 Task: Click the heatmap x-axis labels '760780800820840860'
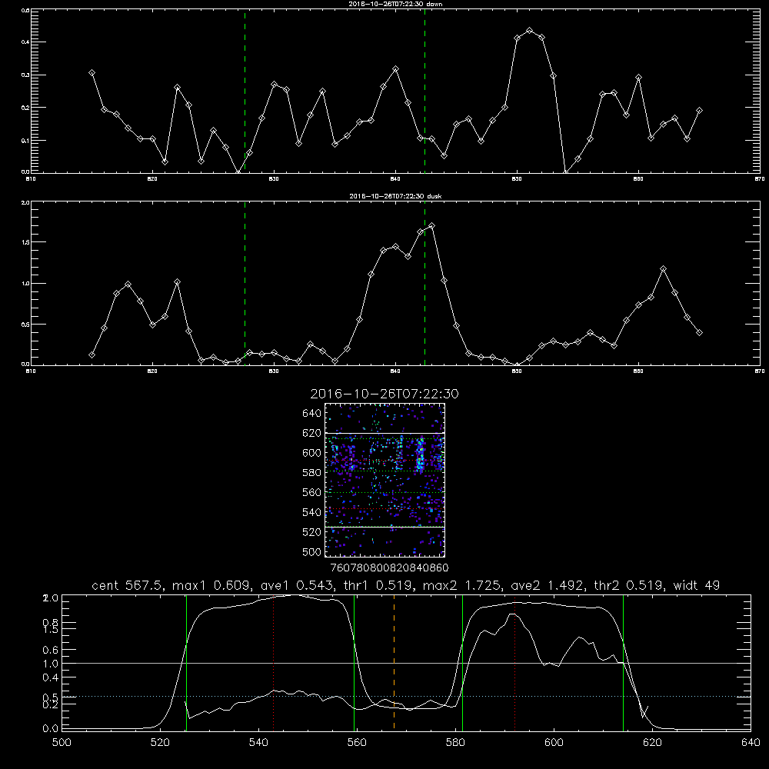tap(389, 568)
